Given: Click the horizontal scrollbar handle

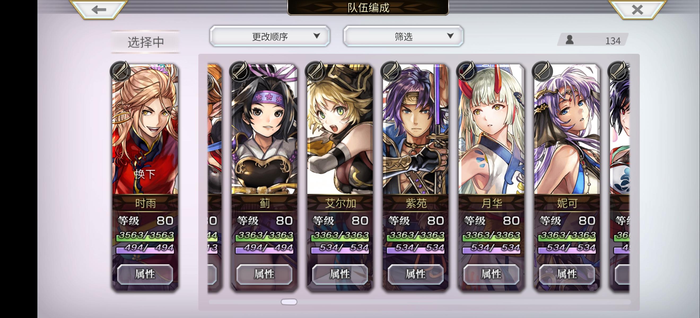Looking at the screenshot, I should (x=289, y=302).
